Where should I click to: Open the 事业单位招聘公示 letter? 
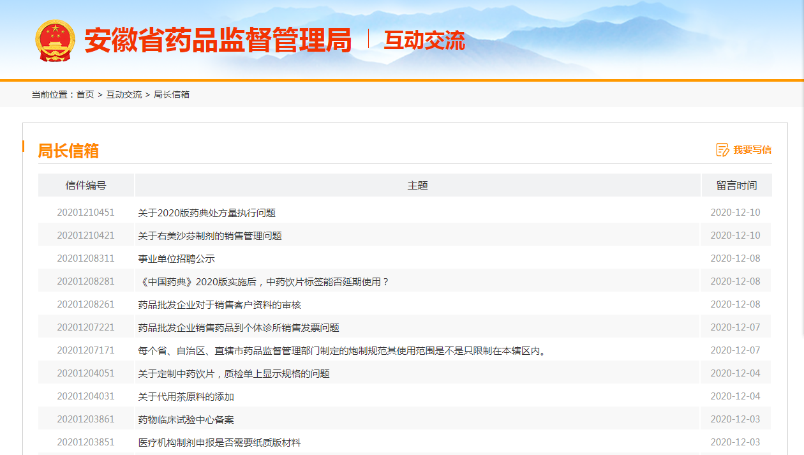(177, 258)
